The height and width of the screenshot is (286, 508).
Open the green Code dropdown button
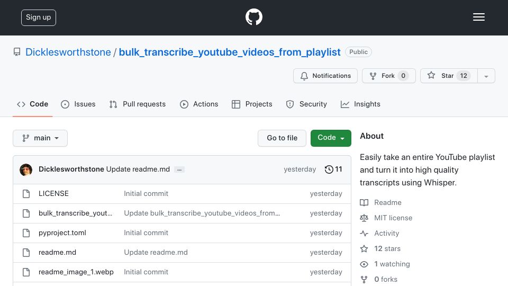[x=331, y=138]
